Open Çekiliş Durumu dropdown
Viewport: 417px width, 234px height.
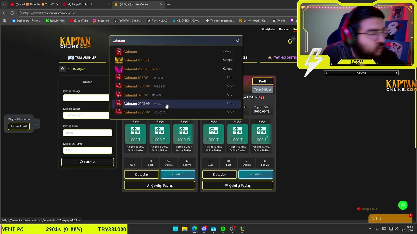click(x=87, y=150)
